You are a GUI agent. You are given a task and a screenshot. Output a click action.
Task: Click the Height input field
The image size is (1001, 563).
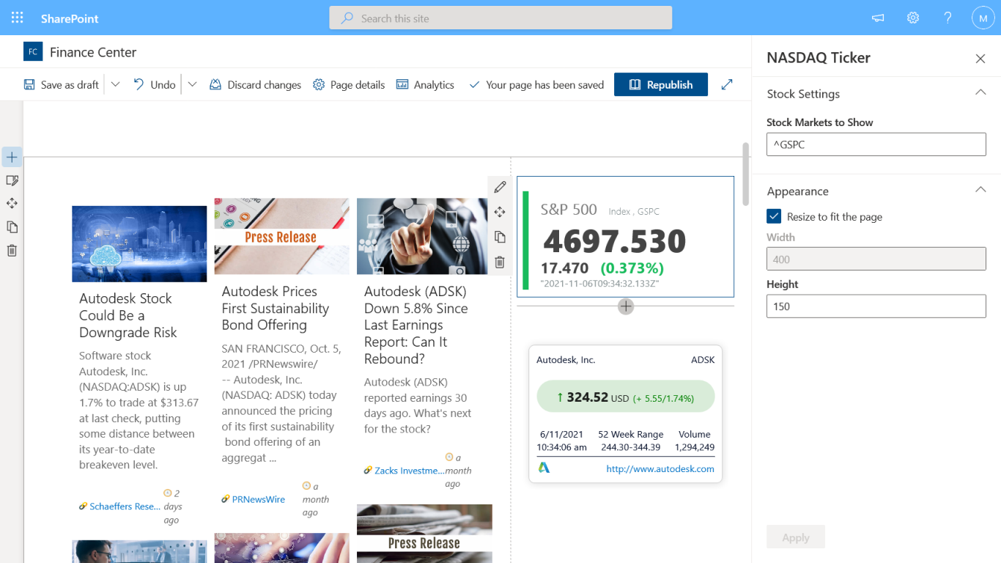876,306
